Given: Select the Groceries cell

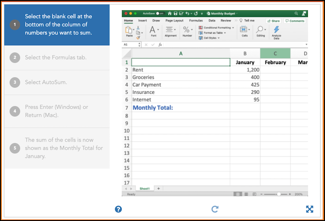Looking at the screenshot, I should [x=181, y=77].
